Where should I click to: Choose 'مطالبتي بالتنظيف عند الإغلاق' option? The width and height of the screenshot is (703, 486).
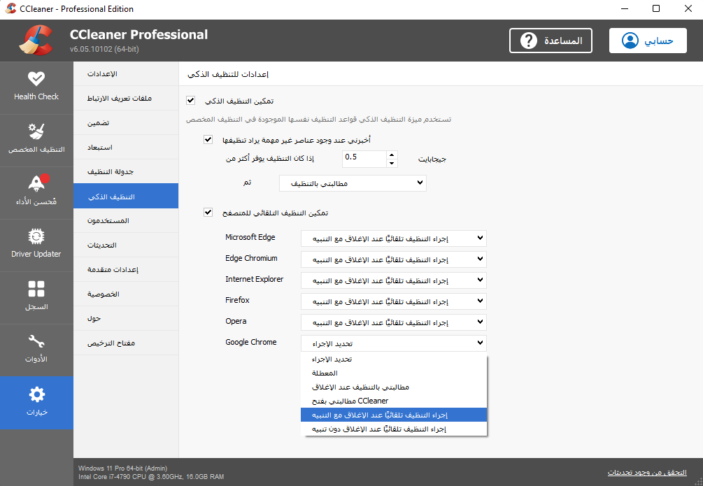394,387
